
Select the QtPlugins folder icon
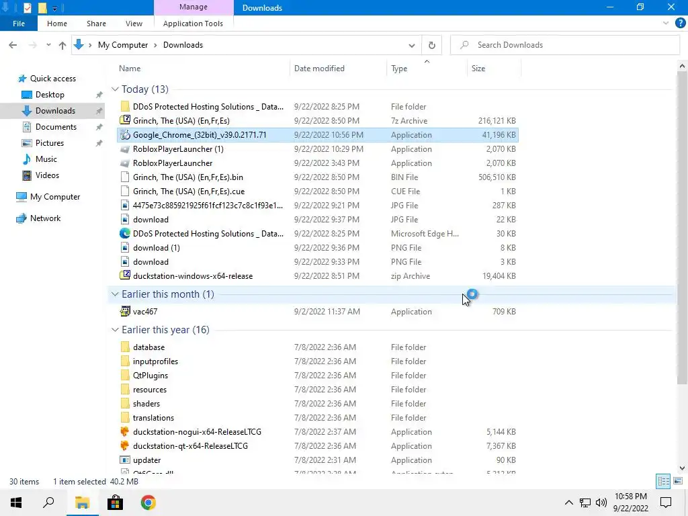pos(125,375)
